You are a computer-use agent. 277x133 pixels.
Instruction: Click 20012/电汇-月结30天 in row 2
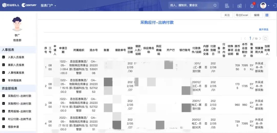[196, 86]
